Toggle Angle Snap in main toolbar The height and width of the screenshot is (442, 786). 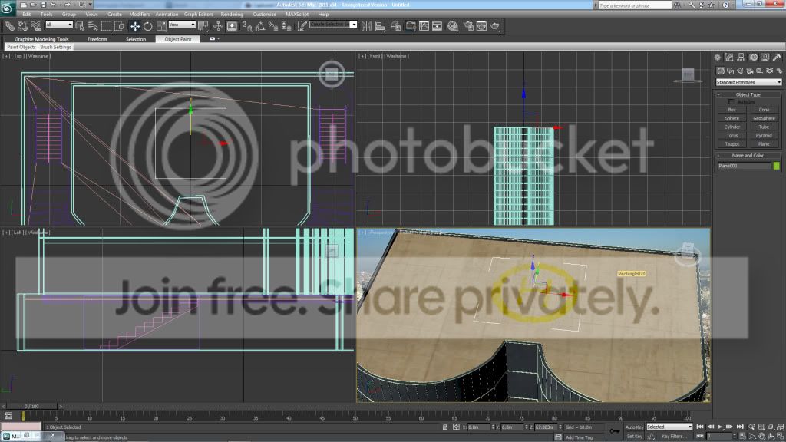(x=259, y=26)
